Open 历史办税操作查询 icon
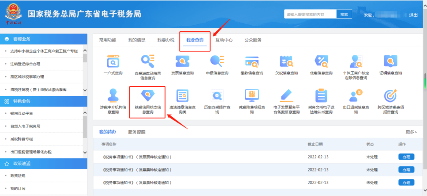 tap(217, 96)
